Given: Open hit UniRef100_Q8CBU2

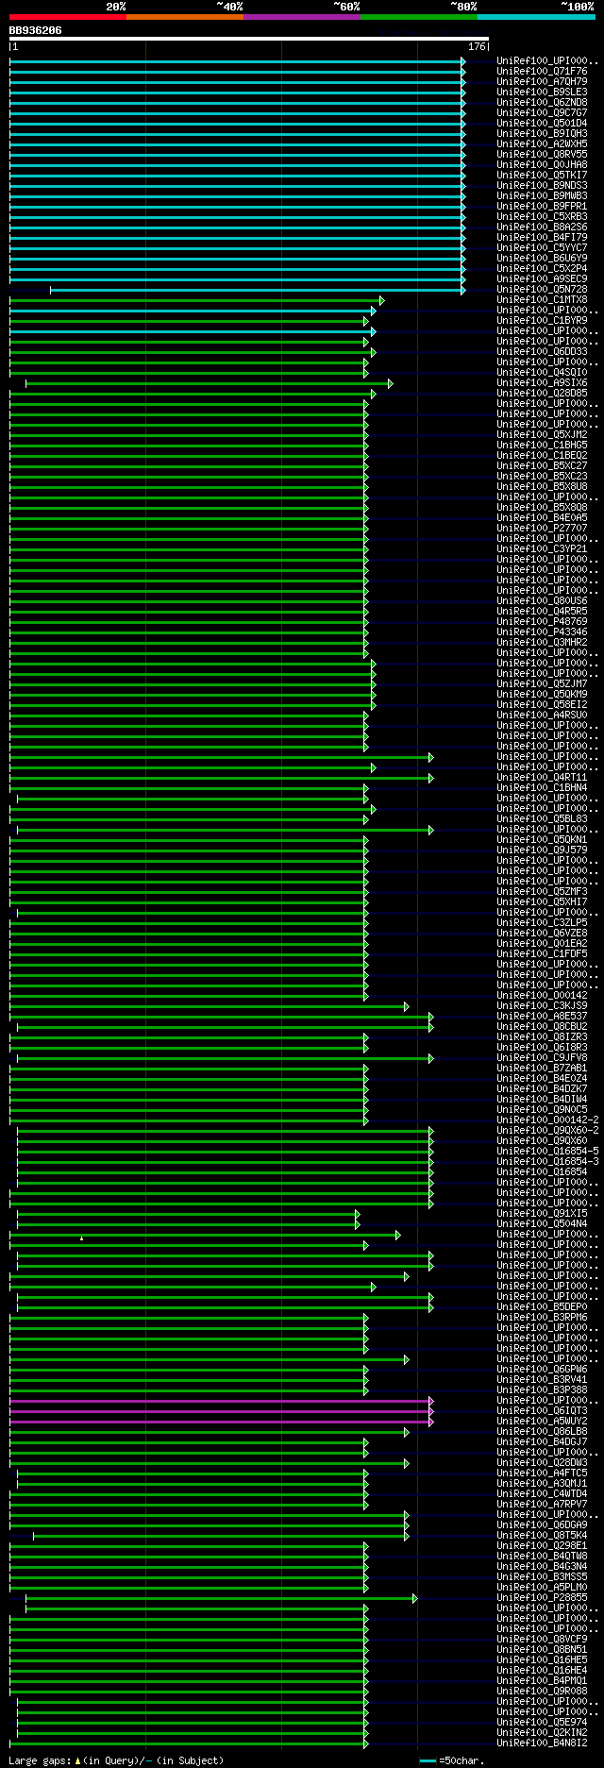Looking at the screenshot, I should coord(542,1027).
